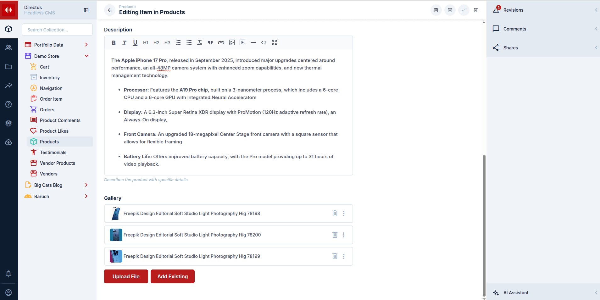
Task: Collapse the navigation sidebar toggle
Action: coord(86,10)
